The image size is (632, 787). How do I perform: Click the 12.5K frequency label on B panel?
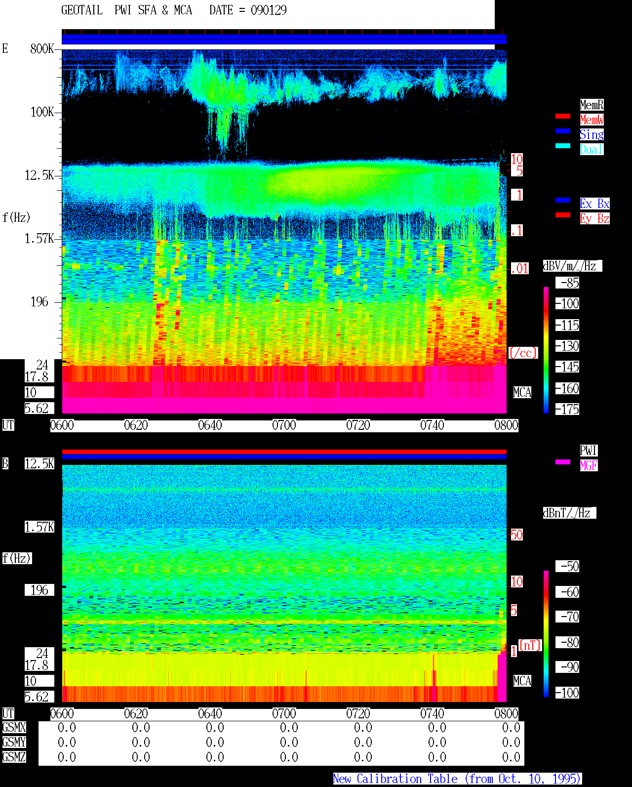39,463
